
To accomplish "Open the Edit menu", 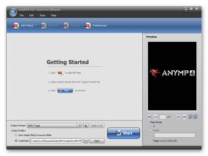I will (x=32, y=15).
